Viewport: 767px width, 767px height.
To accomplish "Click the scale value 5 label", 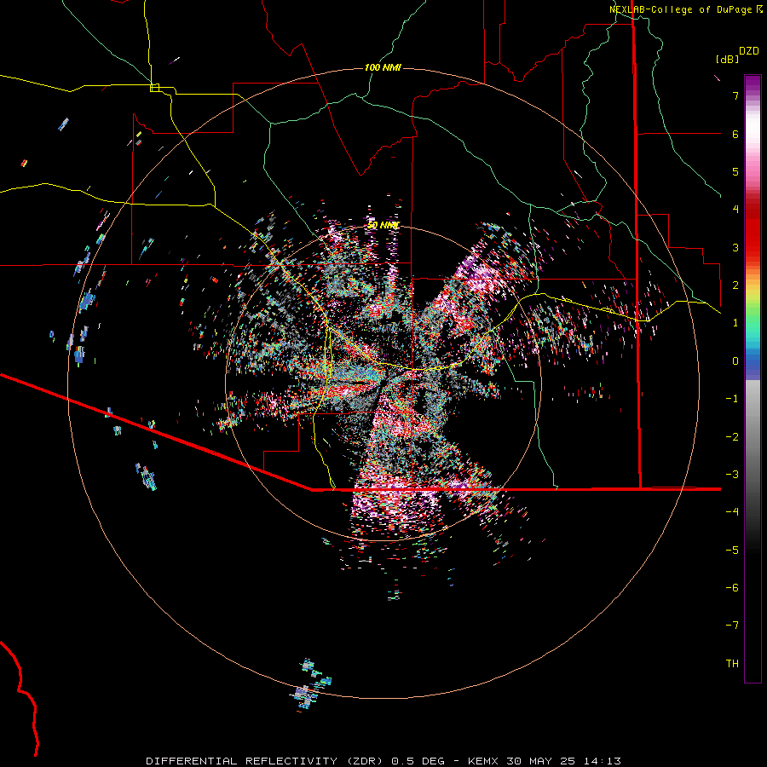I will tap(735, 171).
